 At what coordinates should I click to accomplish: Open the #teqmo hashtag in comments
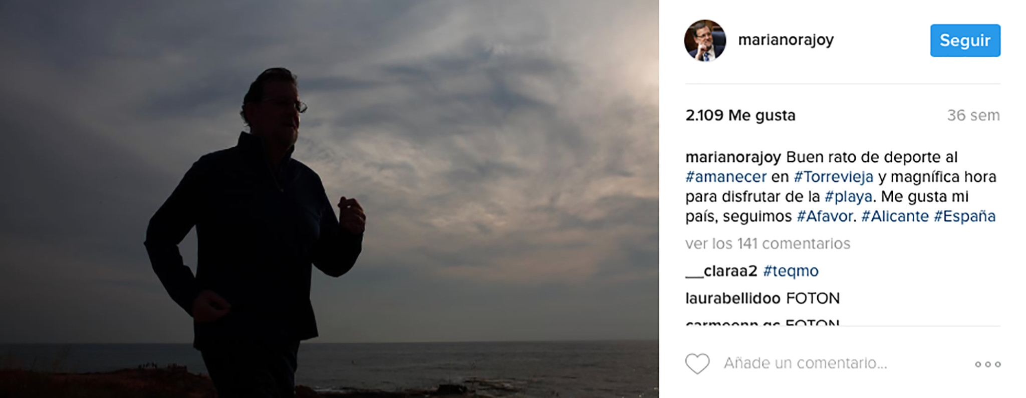pyautogui.click(x=791, y=271)
